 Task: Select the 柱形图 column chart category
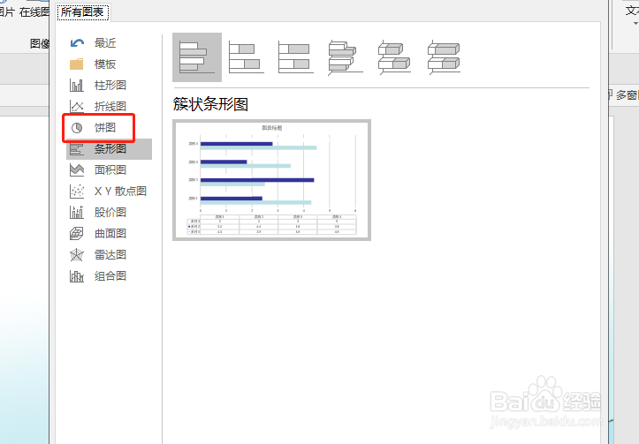[x=110, y=85]
